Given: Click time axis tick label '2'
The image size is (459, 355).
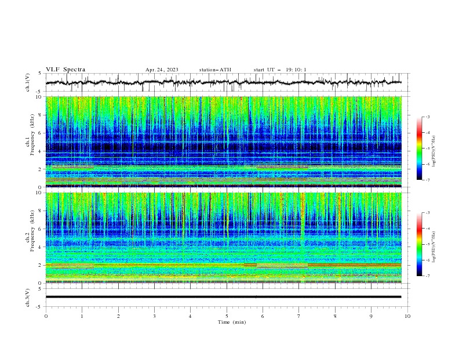Looking at the screenshot, I should coord(118,316).
